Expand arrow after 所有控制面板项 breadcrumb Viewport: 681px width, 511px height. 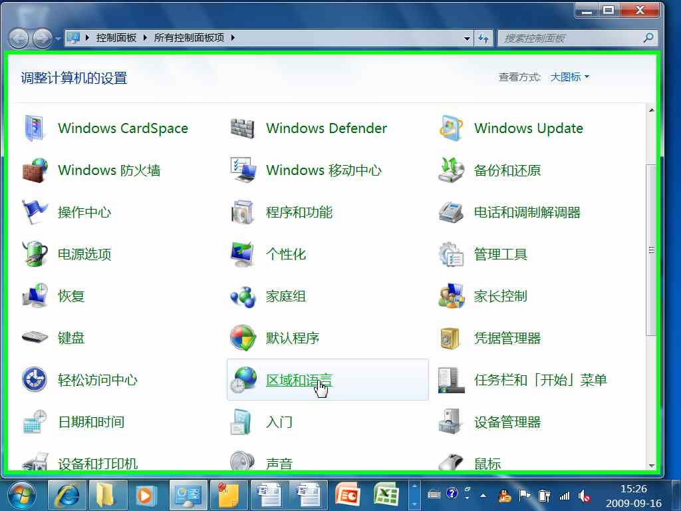(233, 38)
